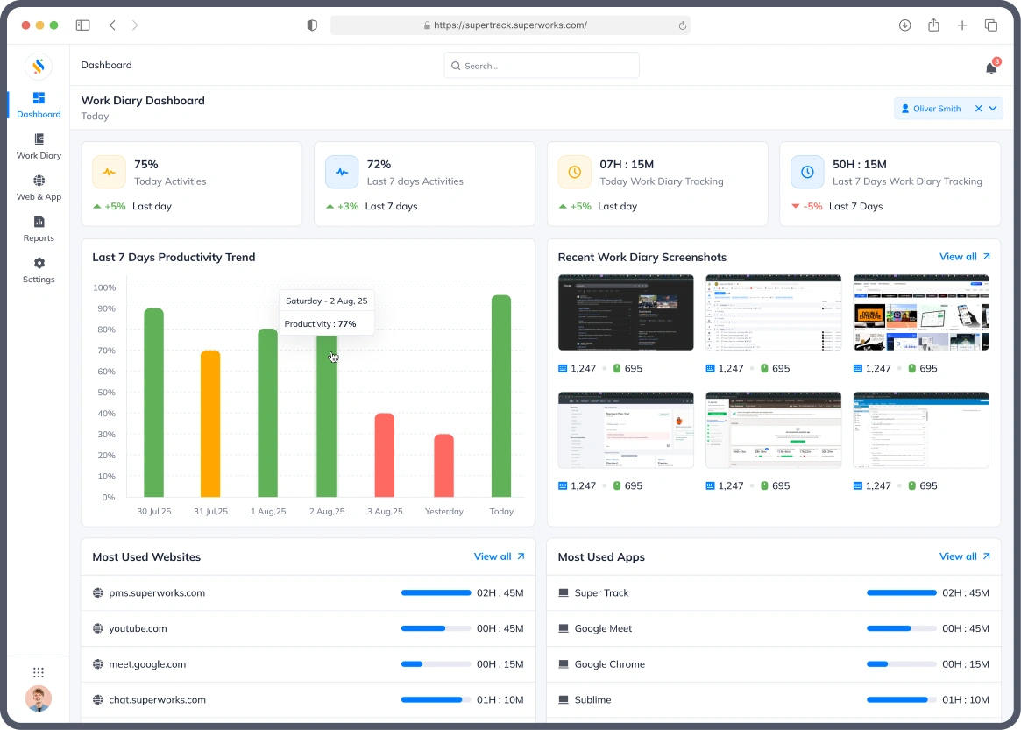Click View all for Most Used Apps
The image size is (1021, 730).
[958, 556]
